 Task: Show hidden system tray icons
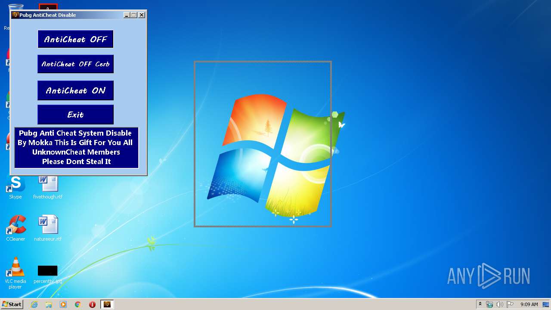(480, 304)
